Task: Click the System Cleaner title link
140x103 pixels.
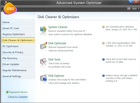Action: (58, 27)
